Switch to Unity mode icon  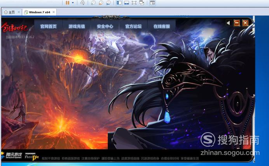[141, 3]
